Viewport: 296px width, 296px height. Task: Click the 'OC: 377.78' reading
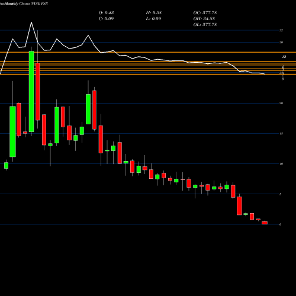point(205,13)
